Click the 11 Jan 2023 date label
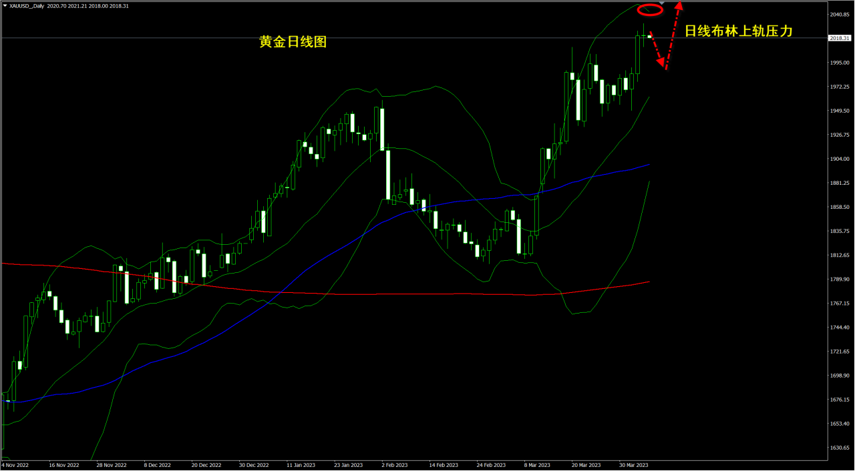 click(x=301, y=465)
